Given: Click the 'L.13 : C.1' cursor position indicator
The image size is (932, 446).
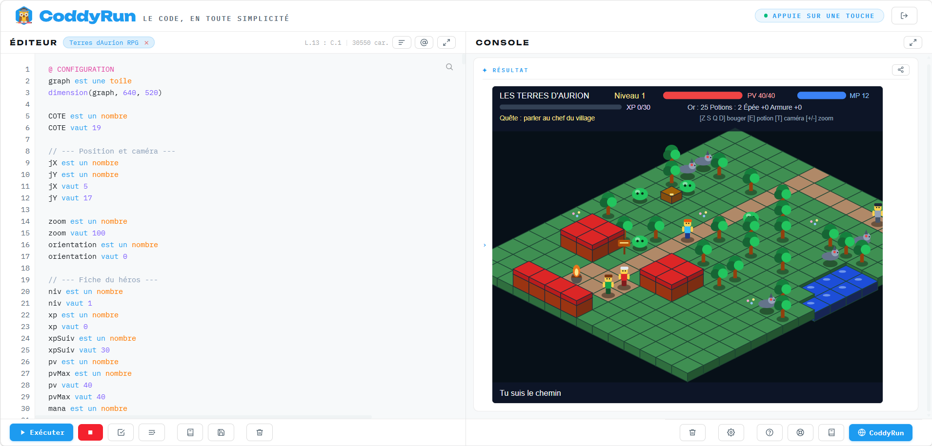Looking at the screenshot, I should click(323, 43).
